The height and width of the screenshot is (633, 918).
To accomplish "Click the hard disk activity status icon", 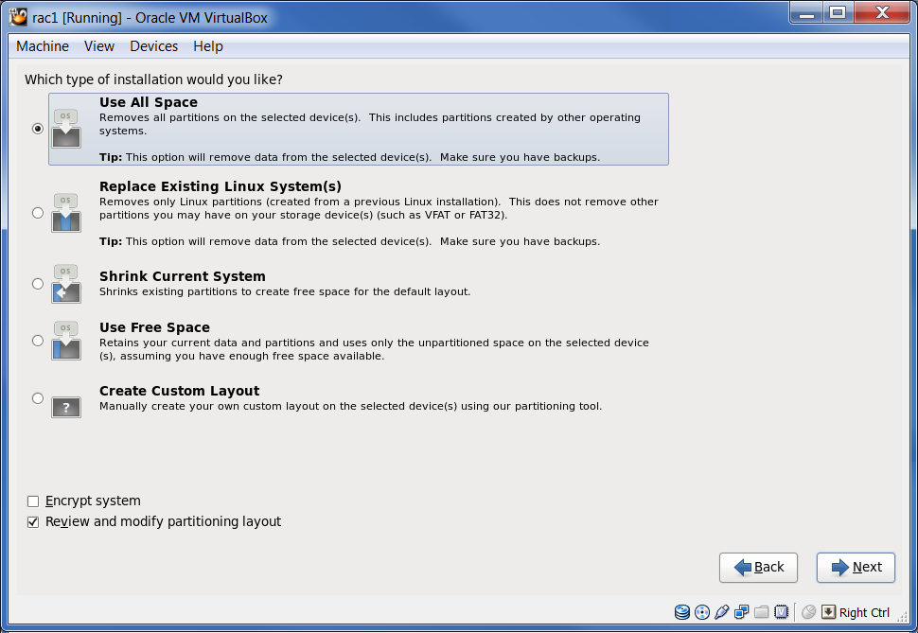I will click(682, 612).
